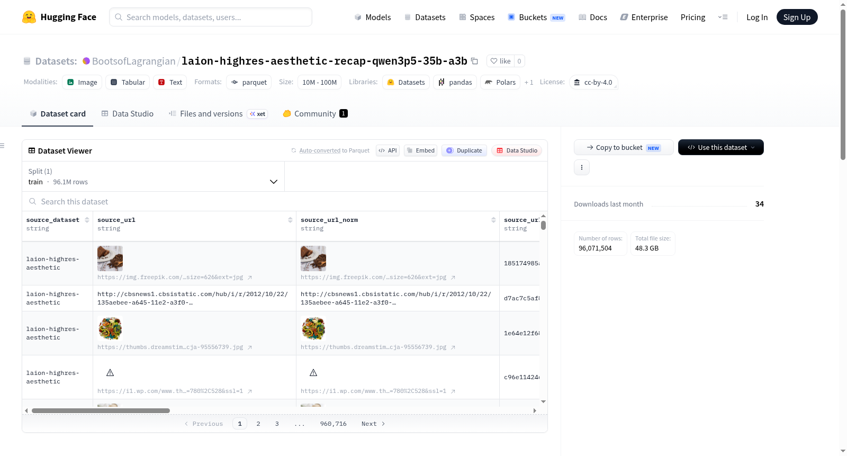Focus the top search models input
The image size is (847, 456).
pyautogui.click(x=211, y=17)
